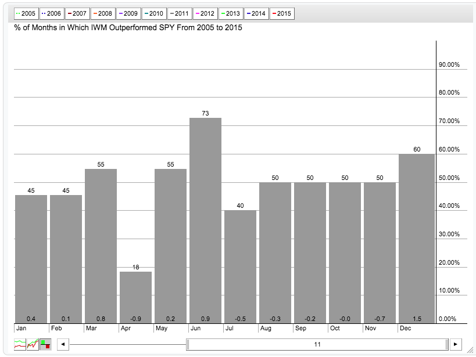The height and width of the screenshot is (357, 476).
Task: Click the Aug month axis label
Action: click(266, 328)
